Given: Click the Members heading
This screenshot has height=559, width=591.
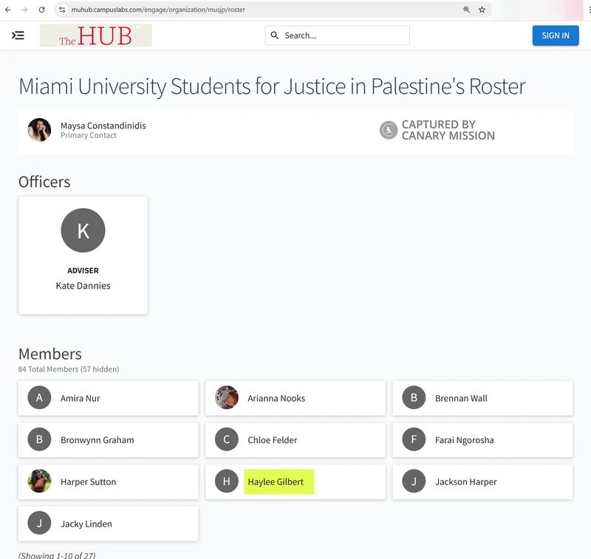Looking at the screenshot, I should click(50, 354).
